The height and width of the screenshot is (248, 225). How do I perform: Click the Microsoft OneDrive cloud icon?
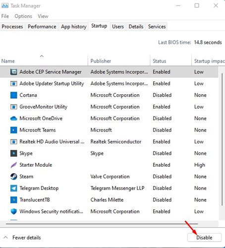(13, 119)
